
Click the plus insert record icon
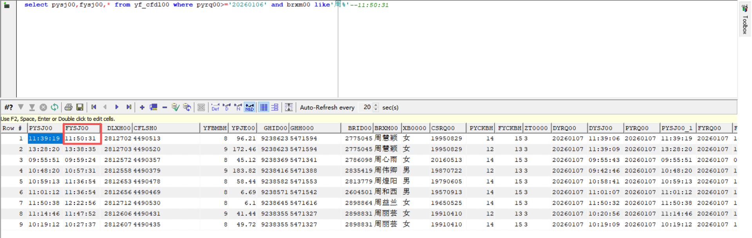click(x=142, y=107)
